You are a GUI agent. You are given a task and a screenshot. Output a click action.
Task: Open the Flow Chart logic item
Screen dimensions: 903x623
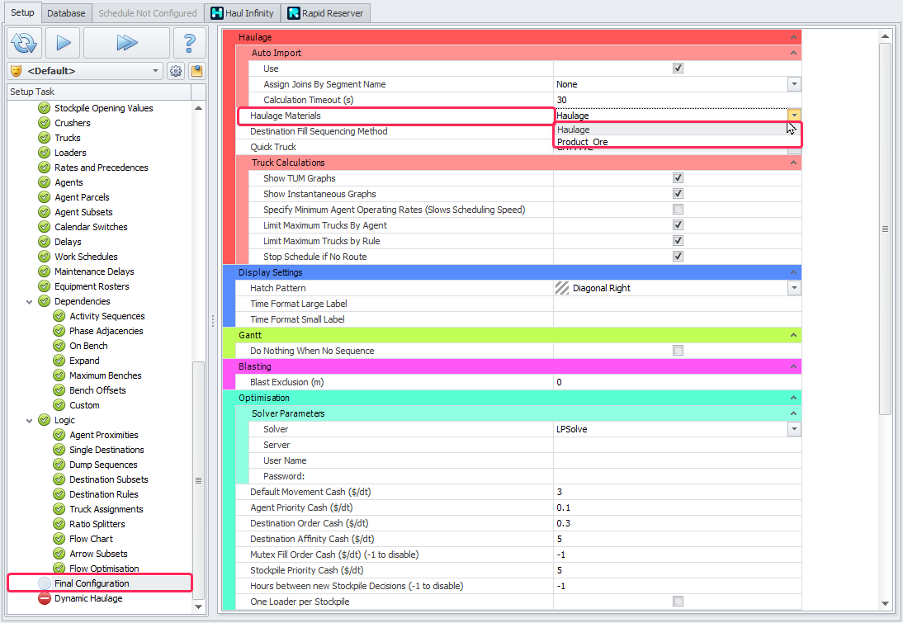point(91,539)
